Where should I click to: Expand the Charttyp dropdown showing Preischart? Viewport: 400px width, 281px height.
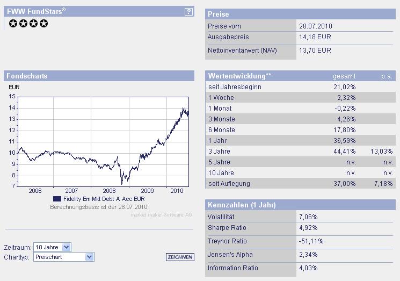[x=64, y=257]
